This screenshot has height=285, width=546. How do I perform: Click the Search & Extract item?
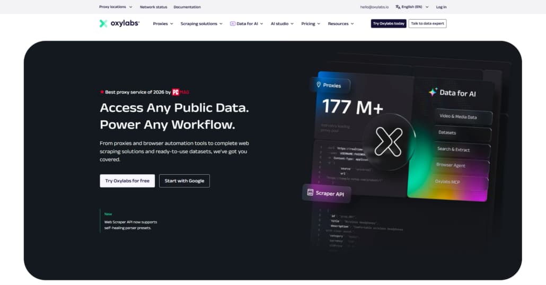coord(462,149)
